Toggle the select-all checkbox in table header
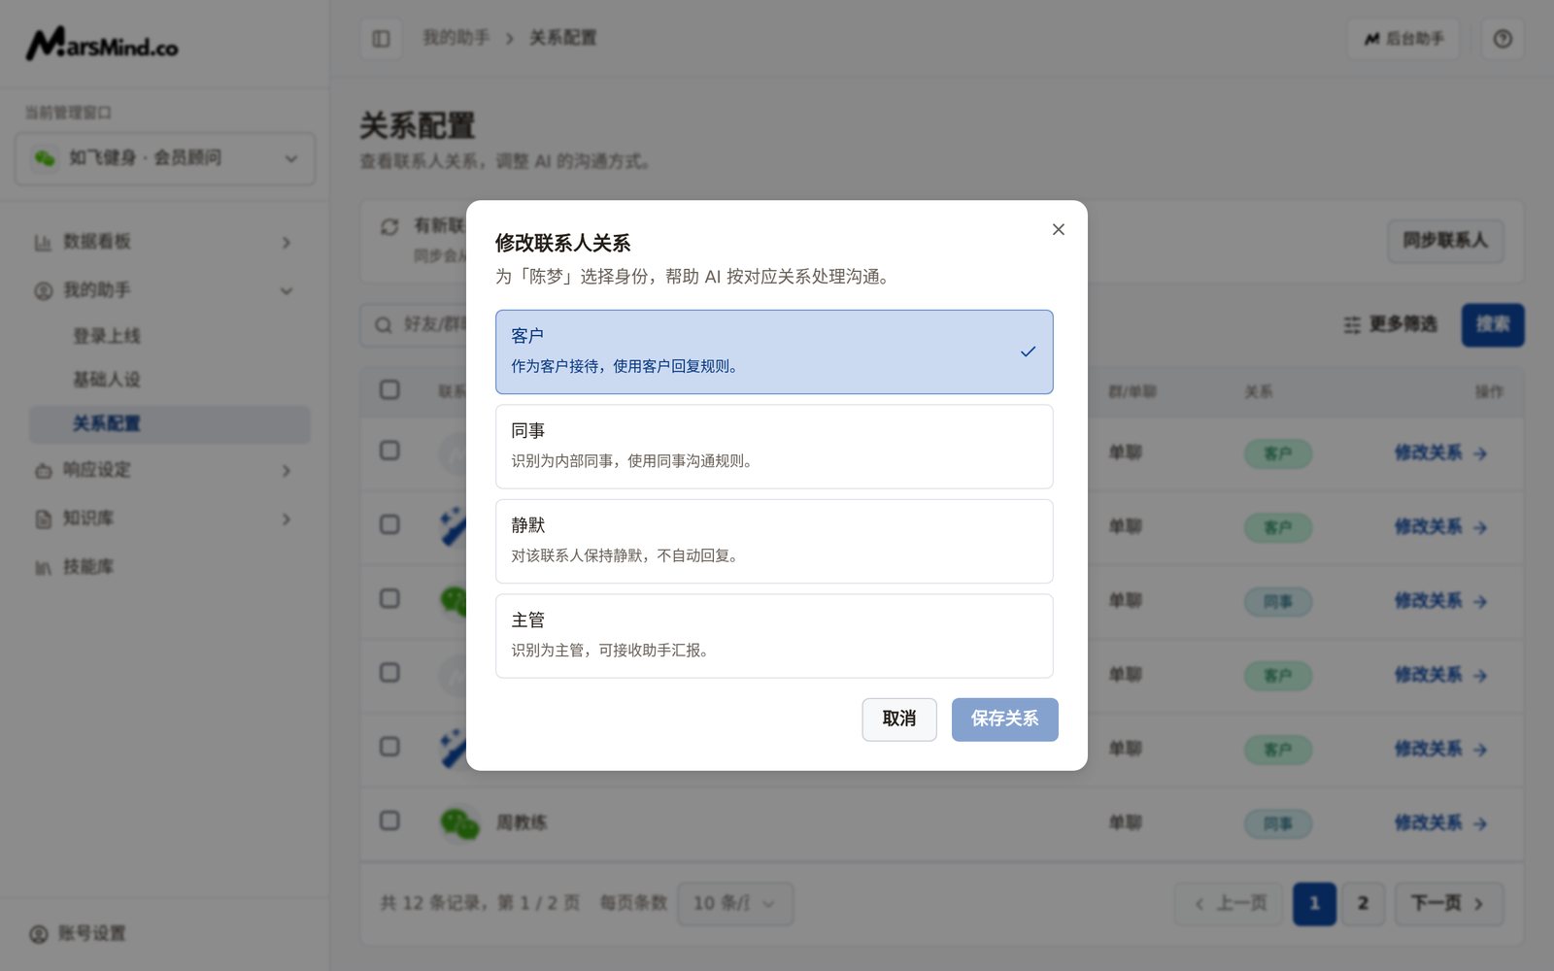The height and width of the screenshot is (971, 1554). (x=389, y=389)
